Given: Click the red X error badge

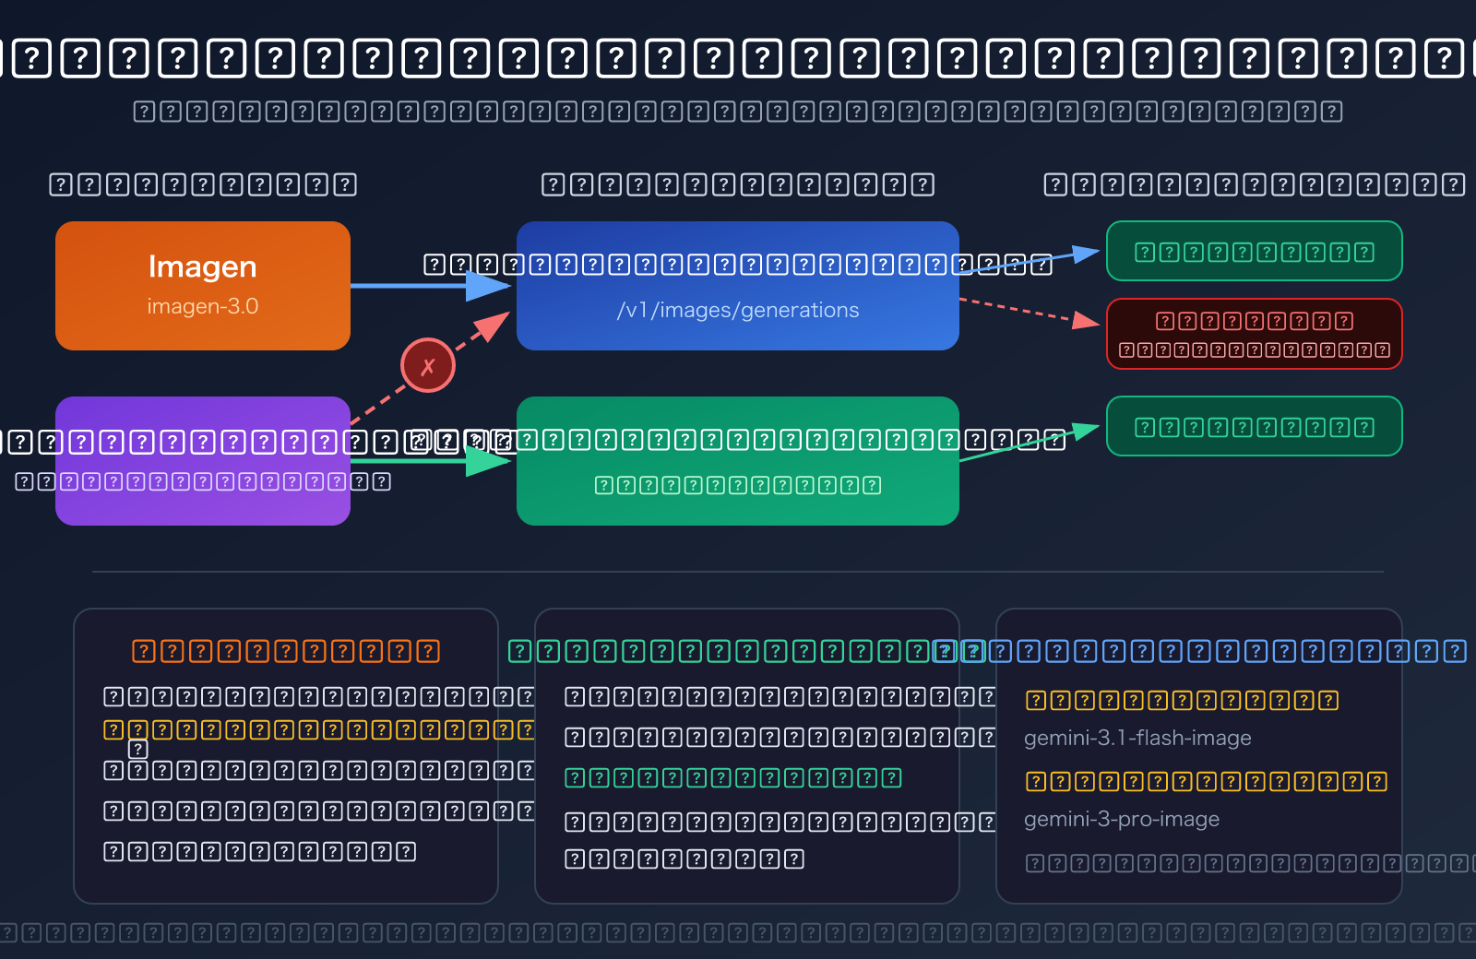Looking at the screenshot, I should click(x=428, y=364).
